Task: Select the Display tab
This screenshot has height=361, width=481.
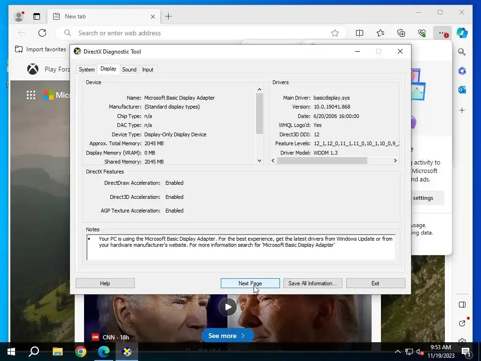Action: (109, 69)
